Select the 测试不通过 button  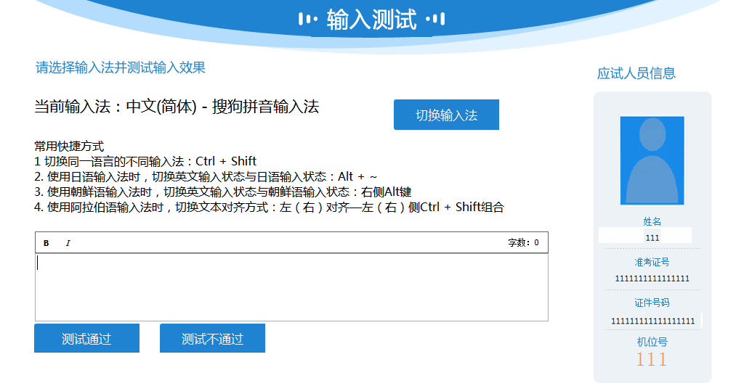(212, 339)
